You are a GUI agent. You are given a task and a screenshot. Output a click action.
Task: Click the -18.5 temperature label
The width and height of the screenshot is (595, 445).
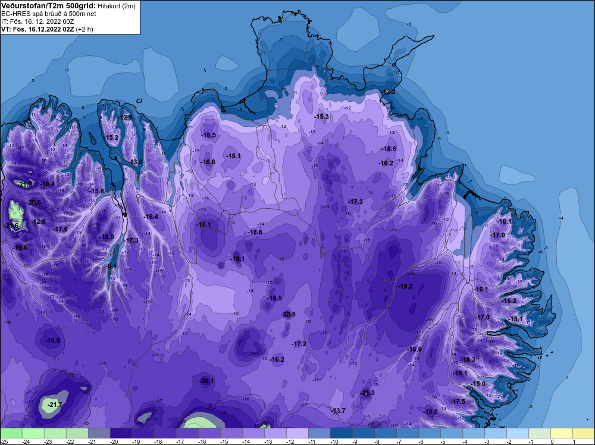coord(274,298)
